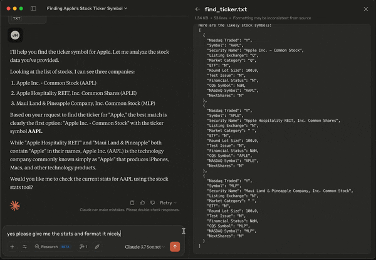Open the Claude 3.7 Sonnet model selector
The image size is (376, 260).
coord(145,247)
